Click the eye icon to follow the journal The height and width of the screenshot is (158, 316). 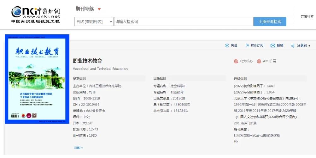[x=227, y=46]
